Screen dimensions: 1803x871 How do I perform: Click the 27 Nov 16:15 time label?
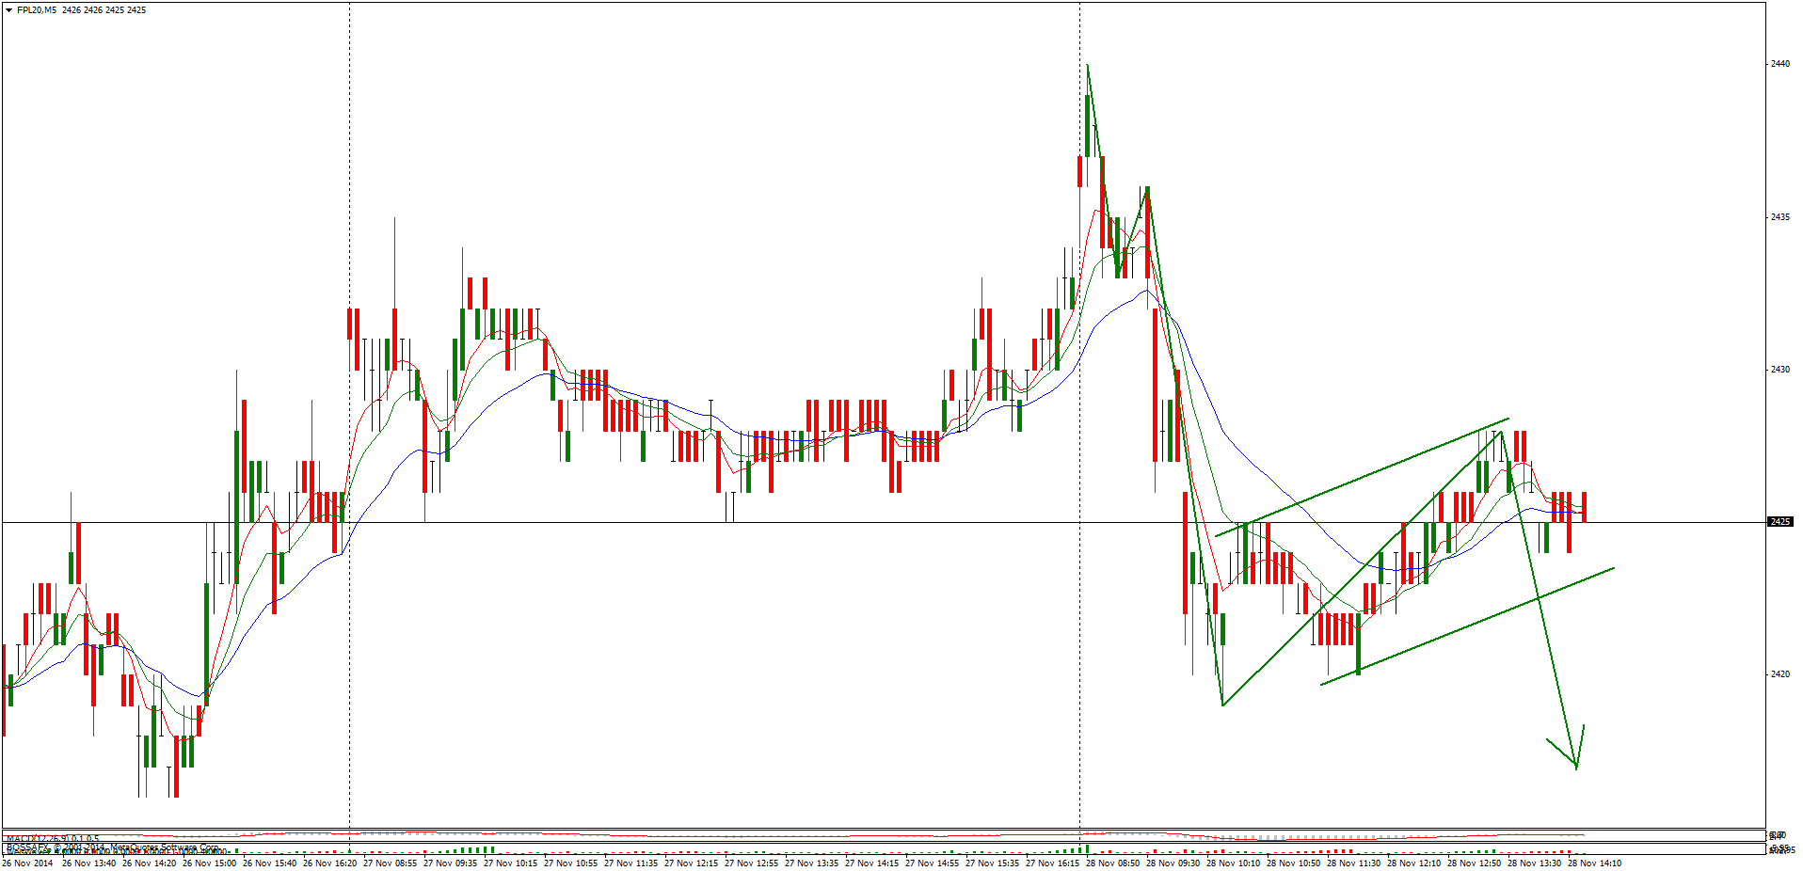click(x=1052, y=863)
